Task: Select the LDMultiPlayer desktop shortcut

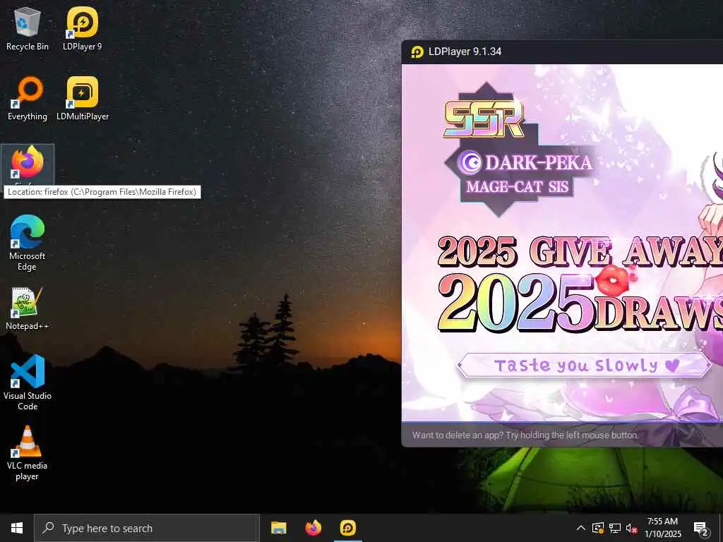Action: tap(83, 99)
